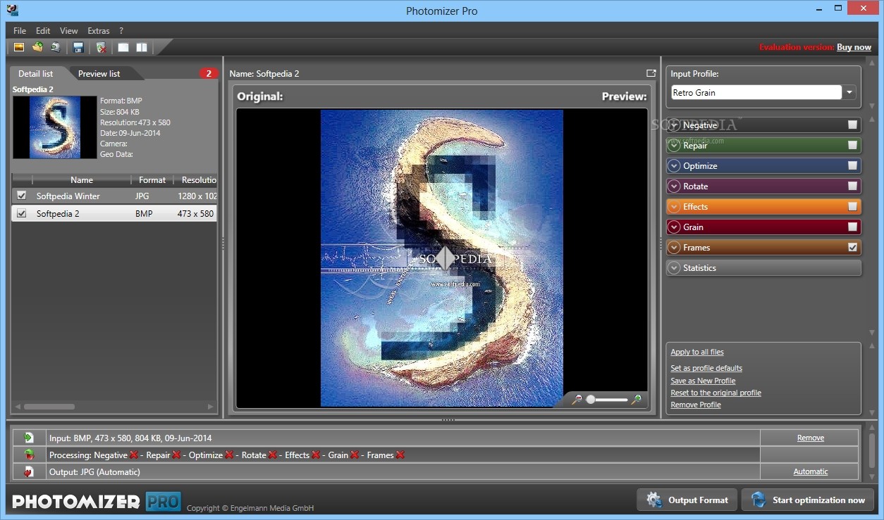The image size is (884, 520).
Task: Click the Processing row icon
Action: point(29,455)
